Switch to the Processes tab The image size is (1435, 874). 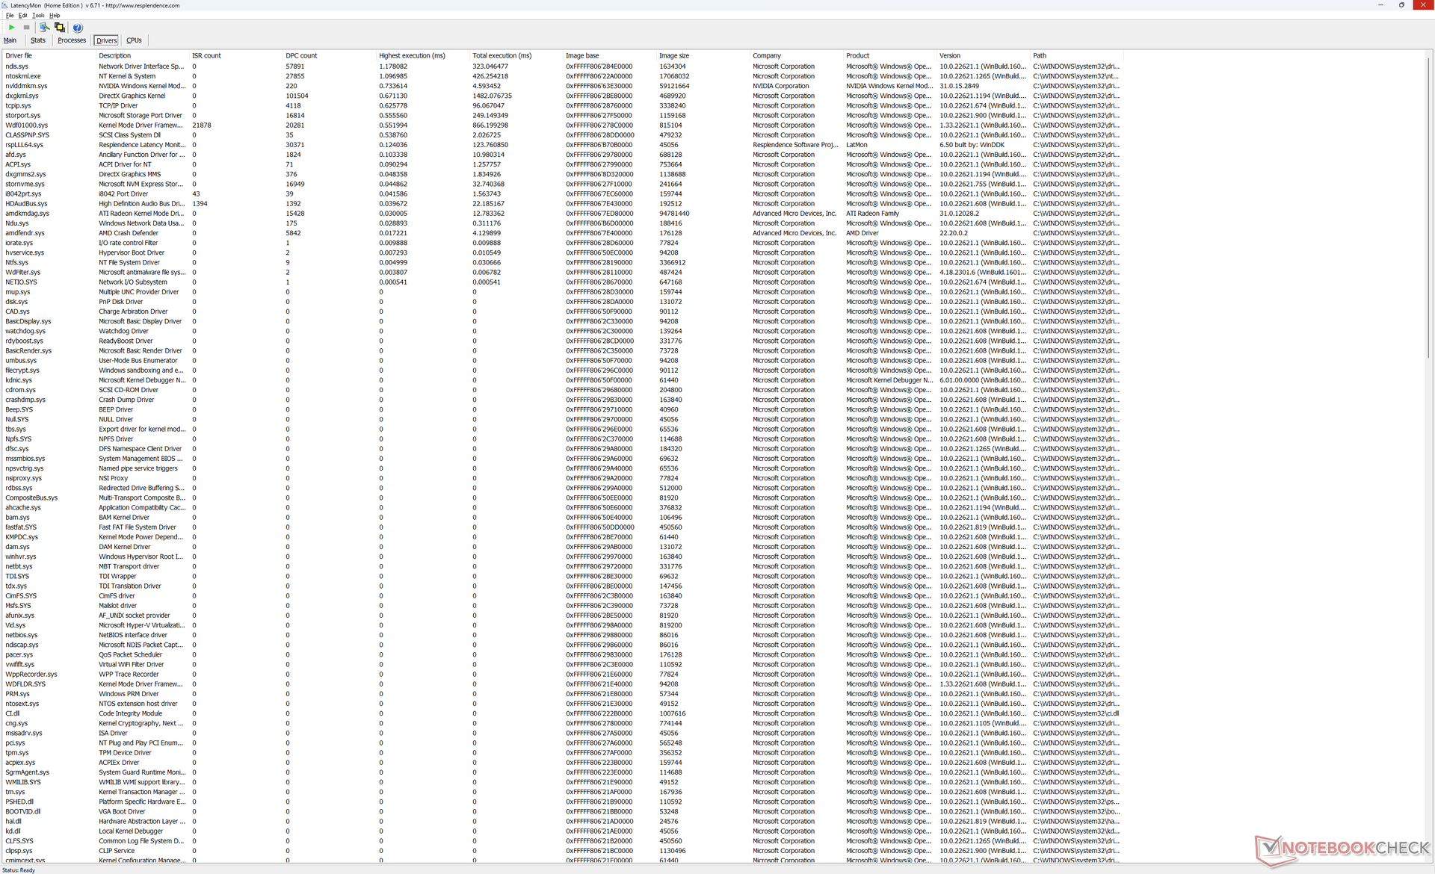point(72,40)
